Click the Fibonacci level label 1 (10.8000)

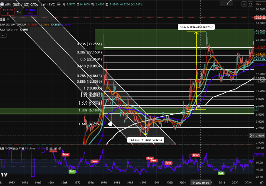tap(93, 88)
